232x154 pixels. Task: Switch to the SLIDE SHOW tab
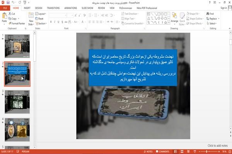pyautogui.click(x=87, y=8)
